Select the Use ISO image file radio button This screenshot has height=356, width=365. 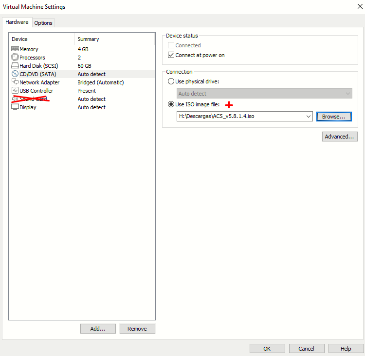coord(171,104)
